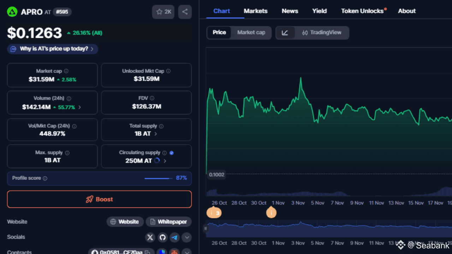Select the line chart view icon
This screenshot has height=254, width=452.
[x=285, y=33]
